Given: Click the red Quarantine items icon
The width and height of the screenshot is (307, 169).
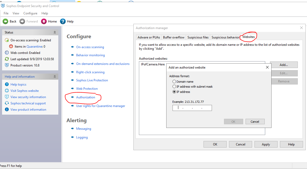Looking at the screenshot, I should click(x=11, y=47).
